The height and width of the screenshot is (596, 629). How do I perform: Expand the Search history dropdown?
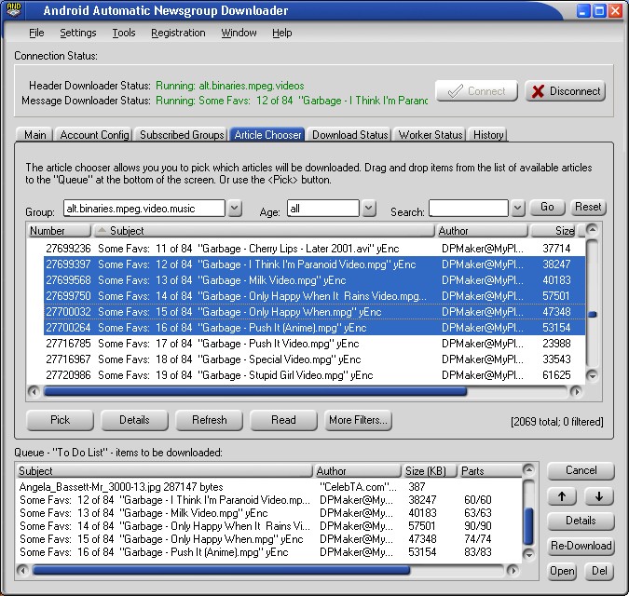coord(518,209)
